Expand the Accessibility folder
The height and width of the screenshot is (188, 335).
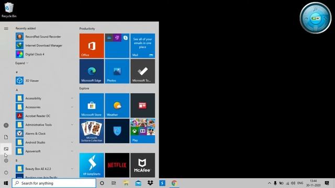[44, 98]
